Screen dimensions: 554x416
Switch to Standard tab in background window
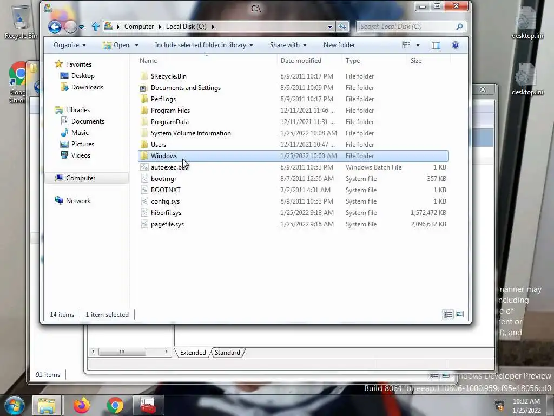pyautogui.click(x=227, y=352)
